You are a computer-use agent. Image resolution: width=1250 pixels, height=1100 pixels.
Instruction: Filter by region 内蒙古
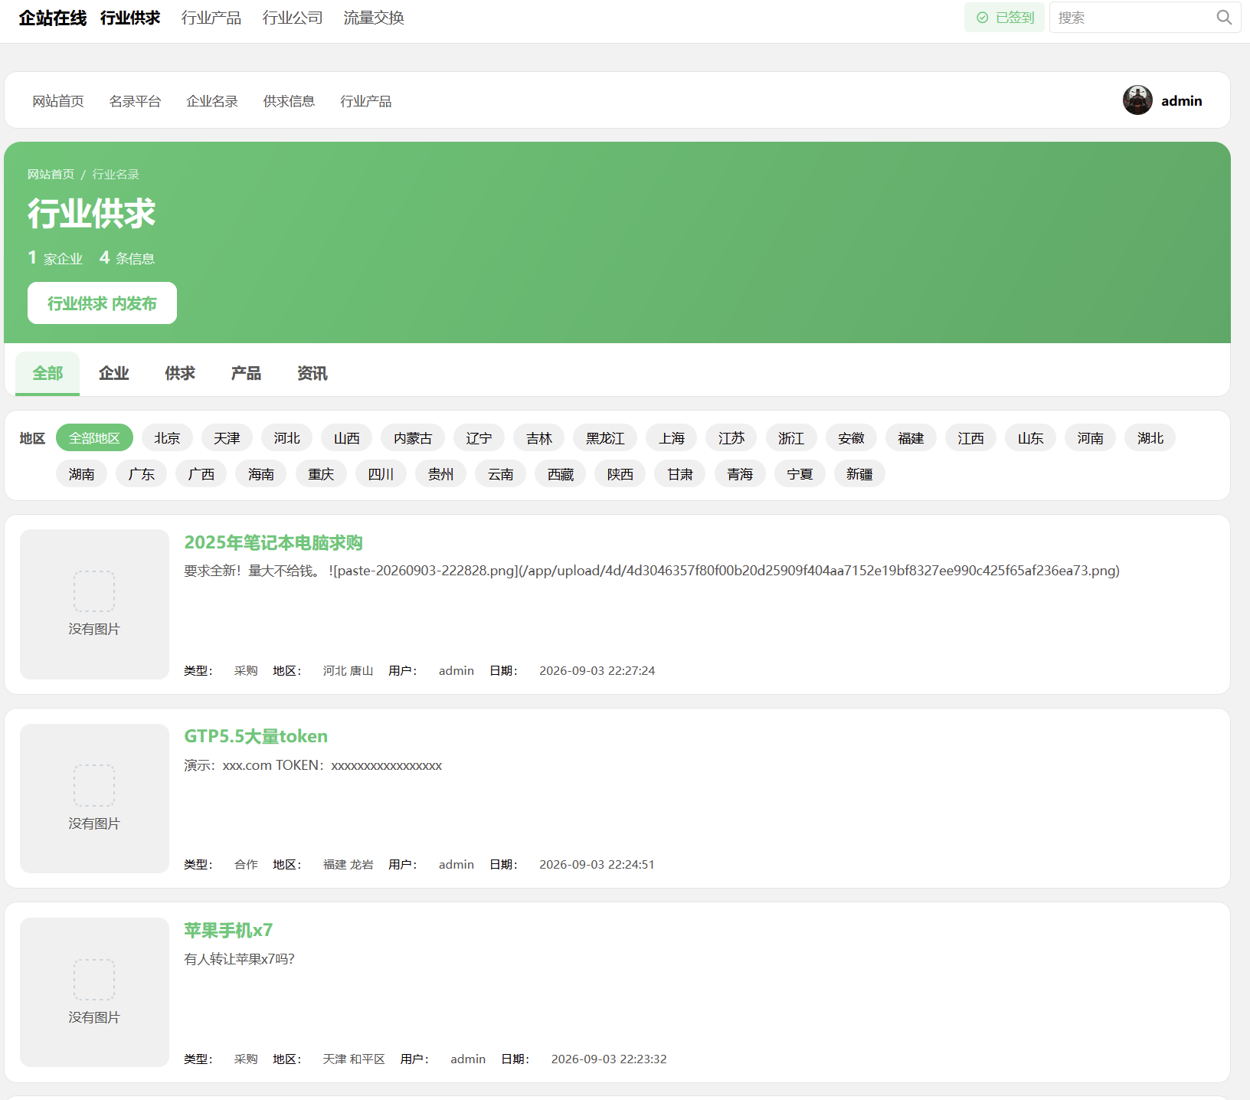(x=413, y=438)
